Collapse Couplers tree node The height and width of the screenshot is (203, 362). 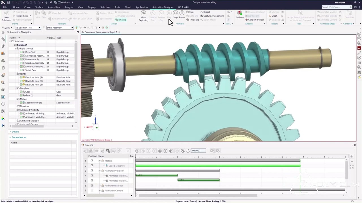tap(16, 88)
